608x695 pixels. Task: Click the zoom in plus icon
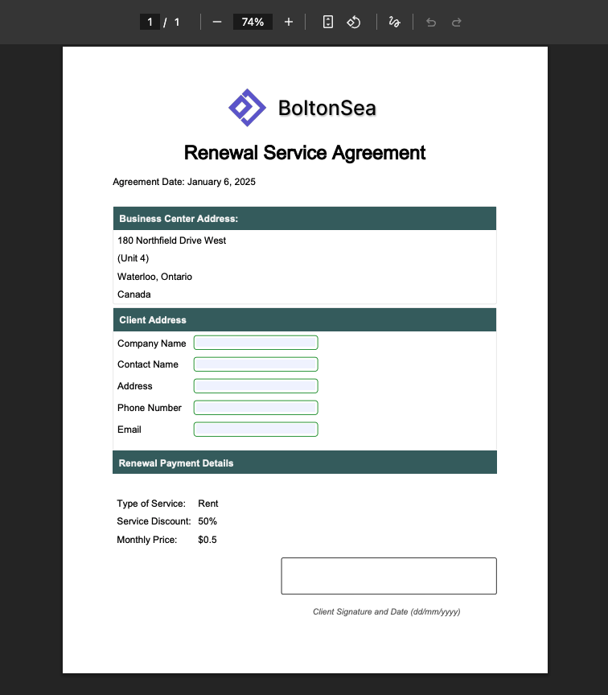click(289, 22)
